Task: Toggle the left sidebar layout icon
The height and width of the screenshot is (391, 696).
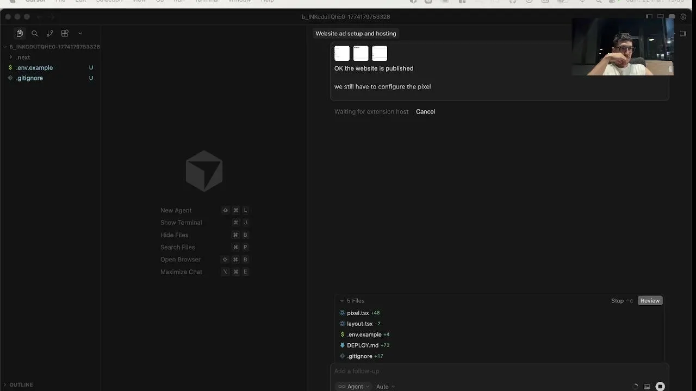Action: click(x=649, y=17)
